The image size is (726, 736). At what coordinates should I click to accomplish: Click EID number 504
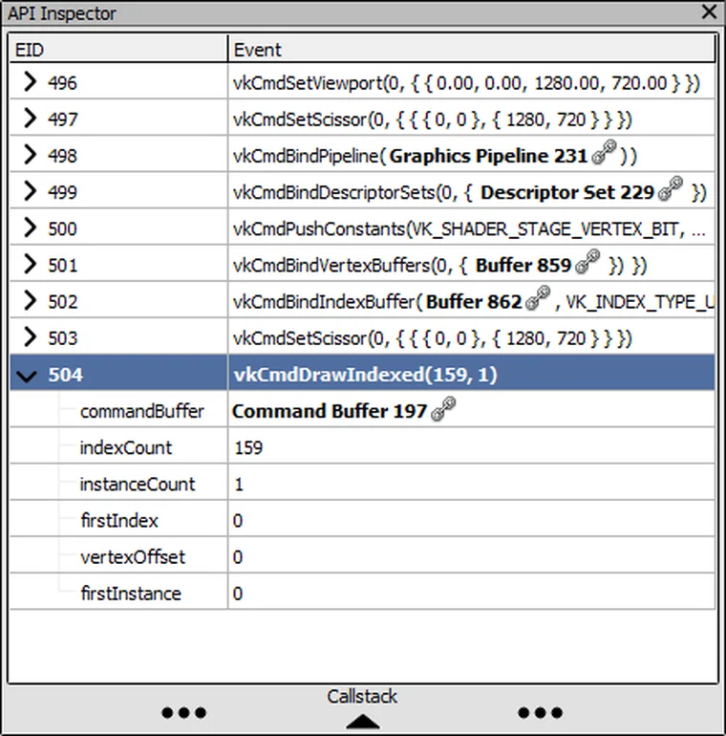(x=65, y=375)
